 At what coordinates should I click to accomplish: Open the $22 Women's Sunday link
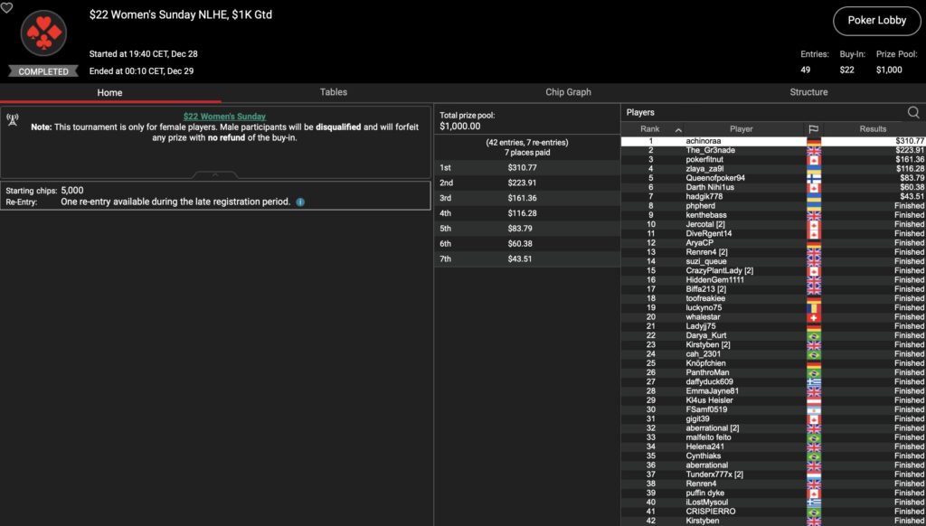point(224,117)
